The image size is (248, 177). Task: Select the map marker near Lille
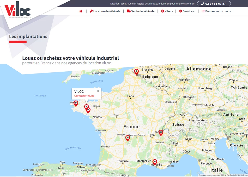coord(136,72)
